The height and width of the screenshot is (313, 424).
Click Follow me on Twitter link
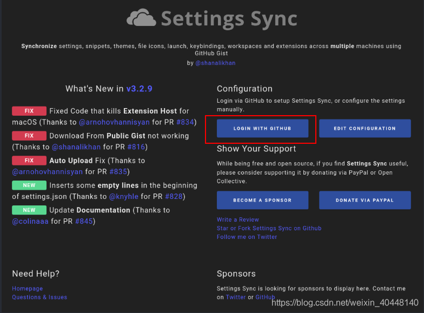247,237
